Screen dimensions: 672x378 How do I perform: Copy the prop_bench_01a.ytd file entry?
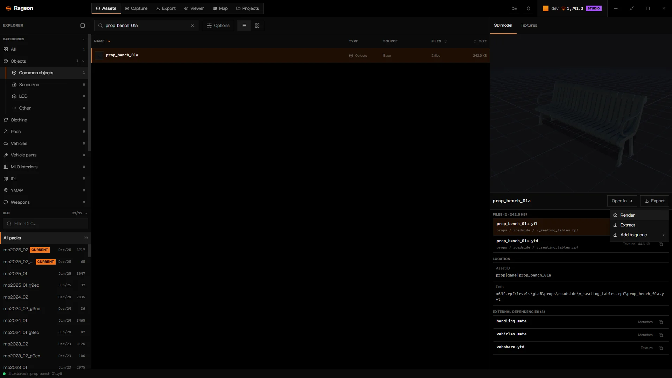[x=661, y=244]
